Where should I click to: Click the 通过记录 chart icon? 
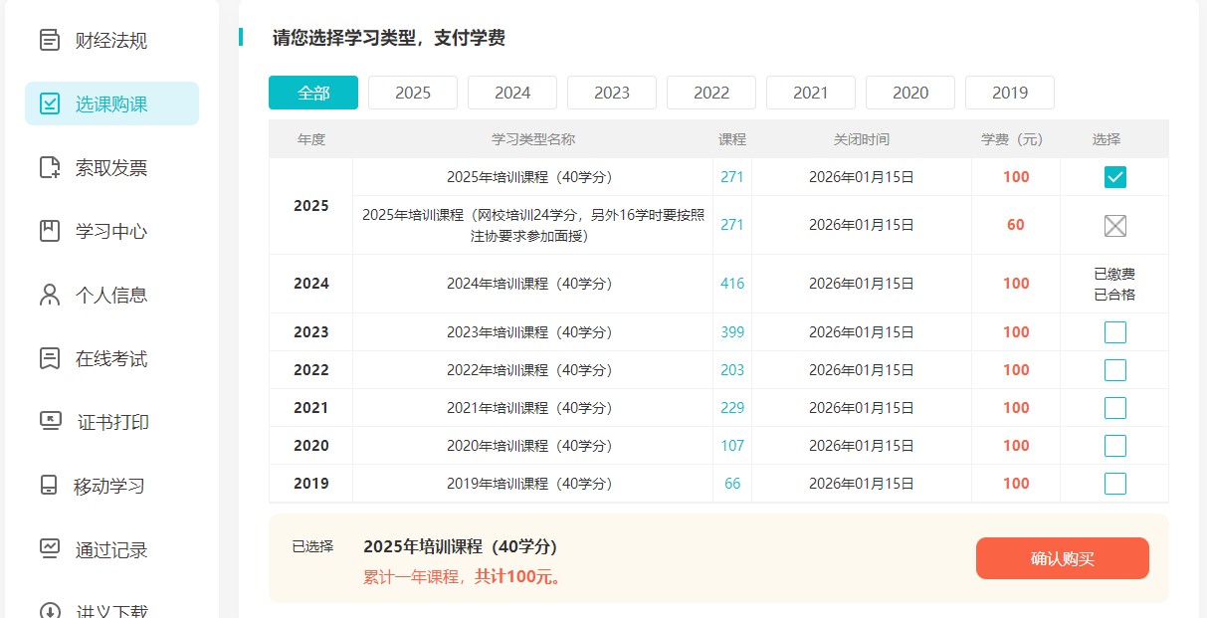coord(49,548)
